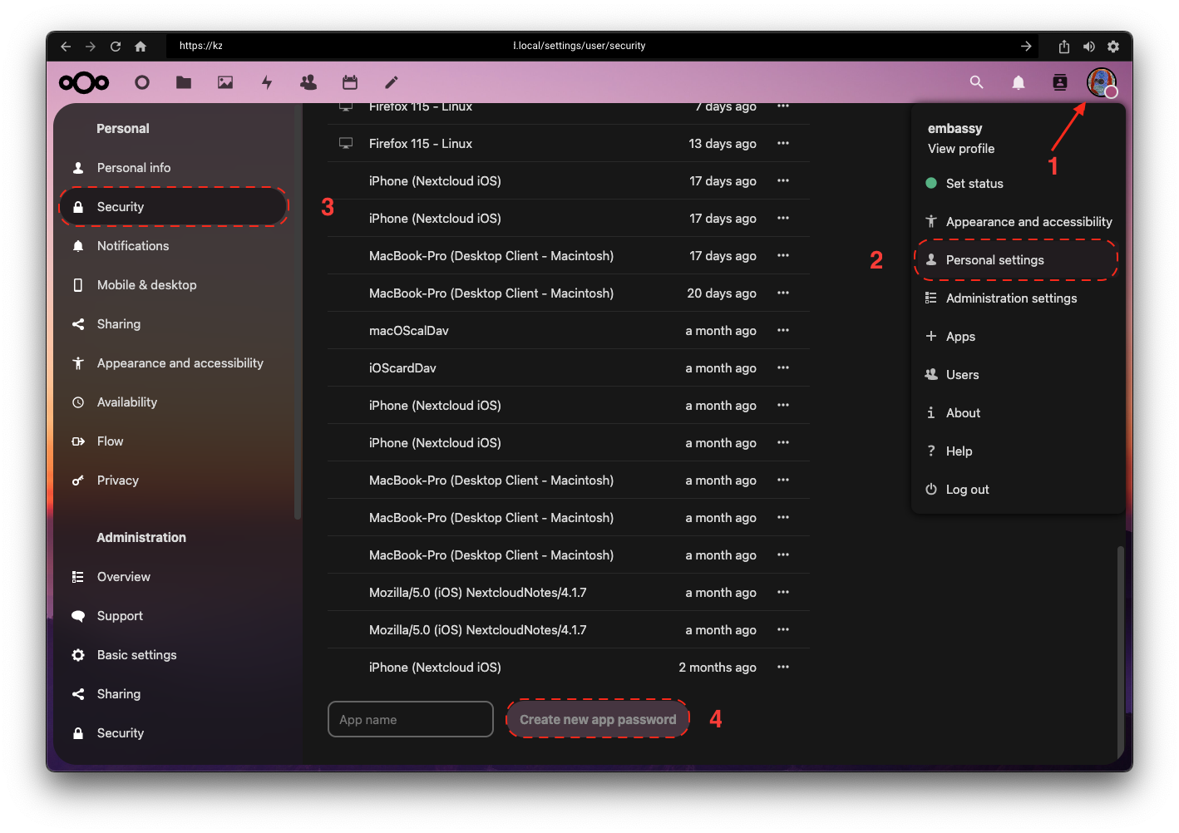Open the Contacts app
Screen dimensions: 1179x833
(308, 82)
